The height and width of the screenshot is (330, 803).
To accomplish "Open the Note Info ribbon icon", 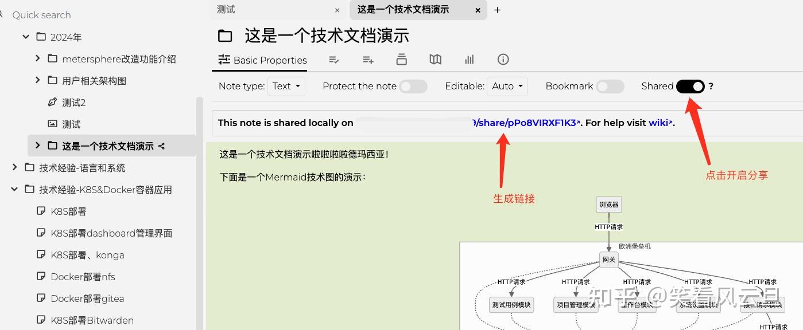I will pos(503,59).
